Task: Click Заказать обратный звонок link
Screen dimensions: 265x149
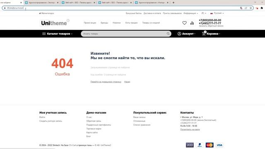Action: click(211, 26)
